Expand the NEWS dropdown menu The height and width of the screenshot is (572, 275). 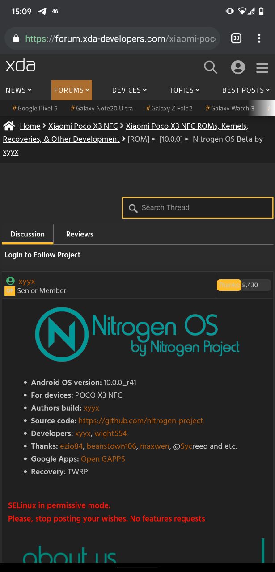coord(19,90)
